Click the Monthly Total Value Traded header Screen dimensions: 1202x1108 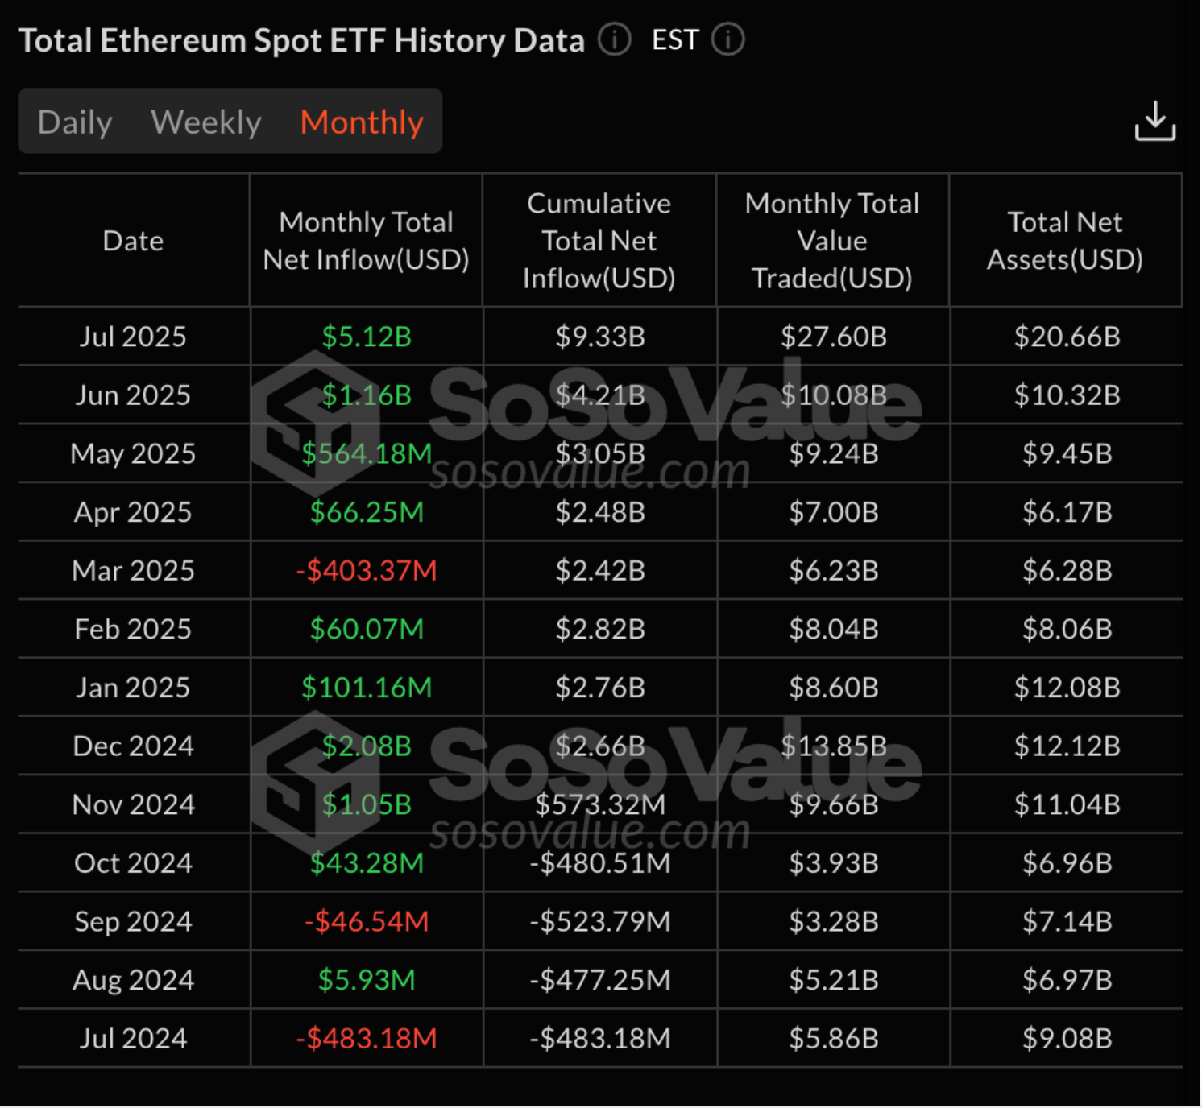(x=832, y=241)
